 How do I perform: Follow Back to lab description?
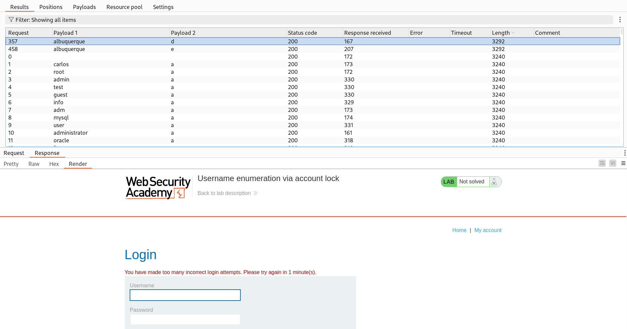click(x=225, y=193)
